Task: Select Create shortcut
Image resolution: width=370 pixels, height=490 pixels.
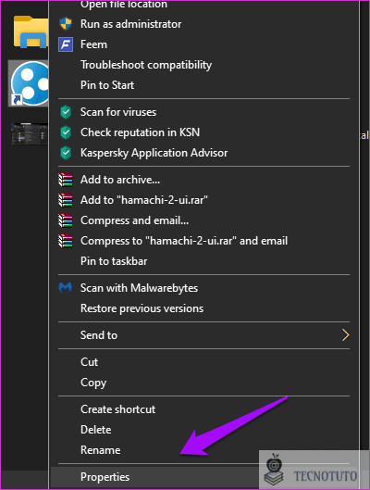Action: [x=117, y=409]
